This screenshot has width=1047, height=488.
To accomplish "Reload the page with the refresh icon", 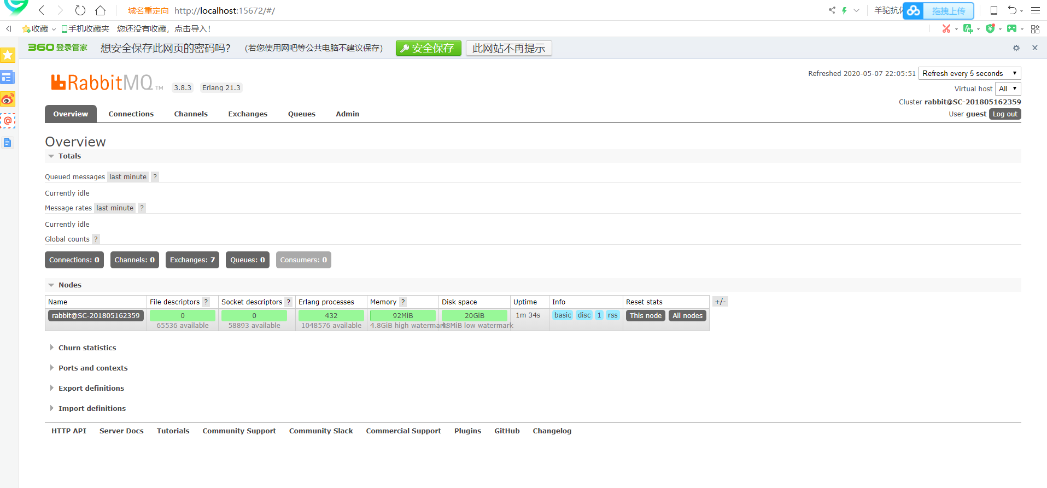I will [x=80, y=10].
